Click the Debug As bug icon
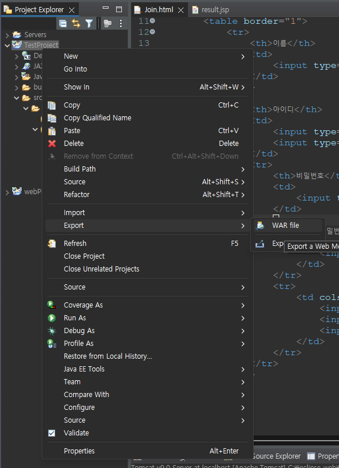 pos(52,330)
